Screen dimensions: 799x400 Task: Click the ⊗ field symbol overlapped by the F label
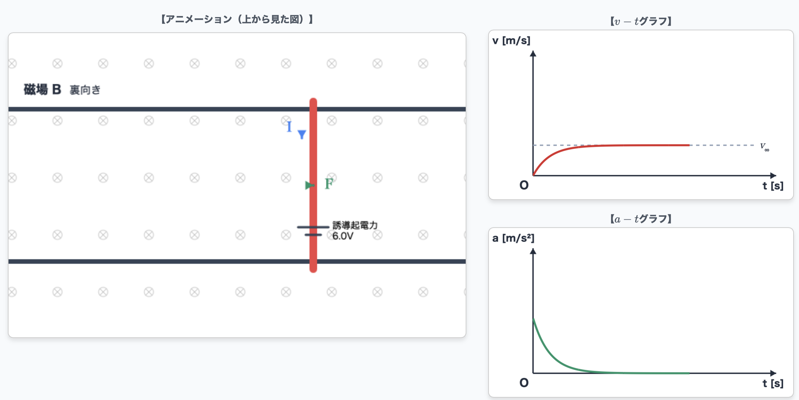coord(332,178)
